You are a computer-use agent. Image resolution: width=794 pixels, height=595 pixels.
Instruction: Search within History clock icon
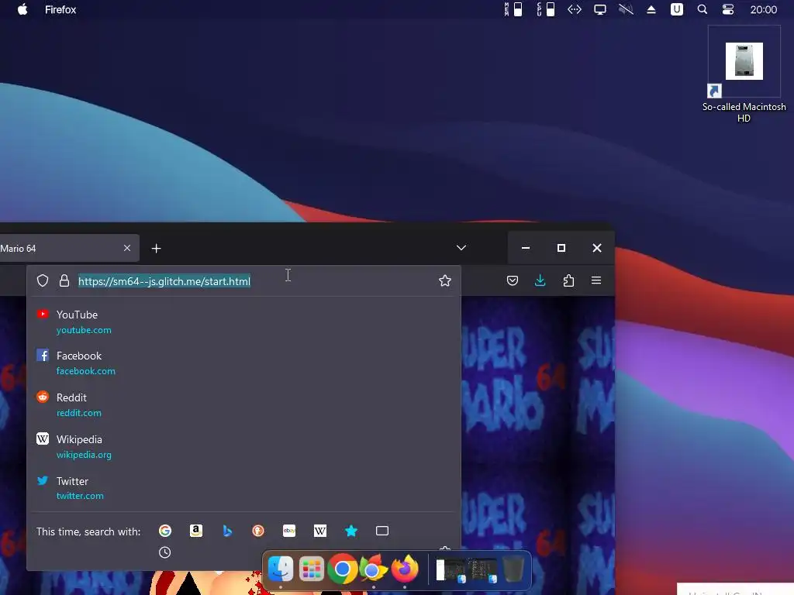pyautogui.click(x=164, y=552)
